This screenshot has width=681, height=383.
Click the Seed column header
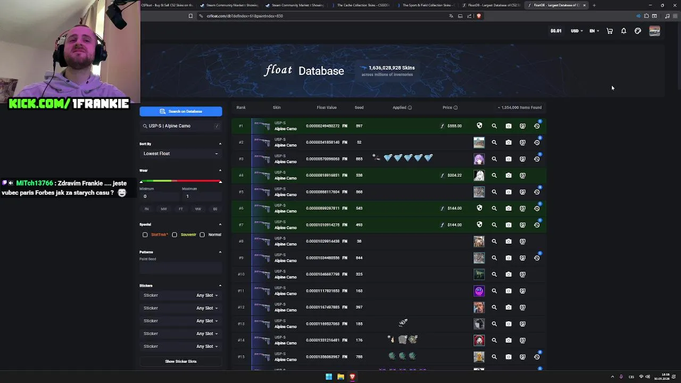tap(359, 108)
